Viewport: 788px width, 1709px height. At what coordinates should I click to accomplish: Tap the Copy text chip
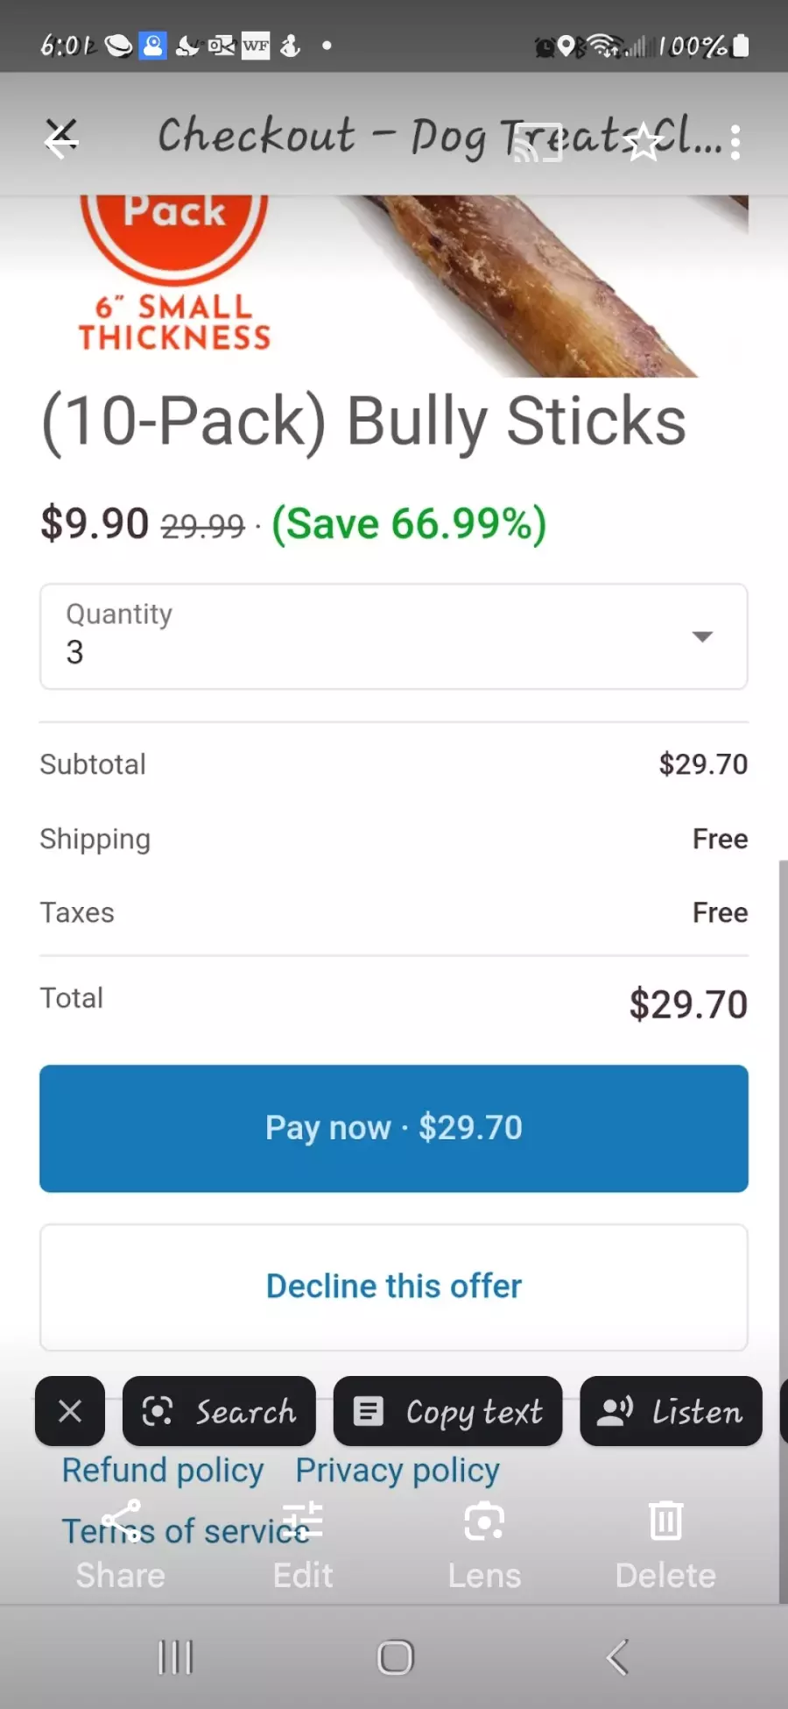pos(447,1411)
